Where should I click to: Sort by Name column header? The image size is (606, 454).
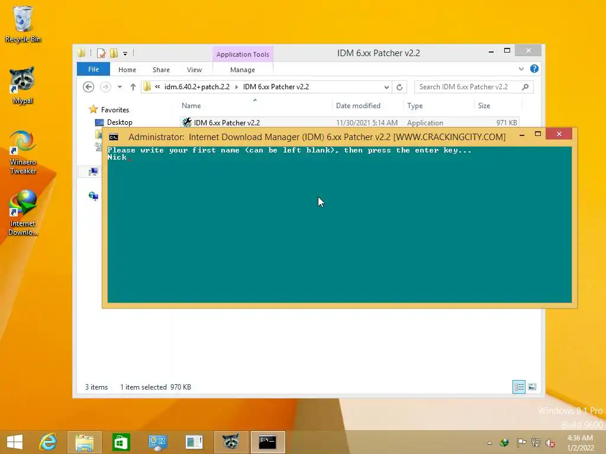(191, 106)
